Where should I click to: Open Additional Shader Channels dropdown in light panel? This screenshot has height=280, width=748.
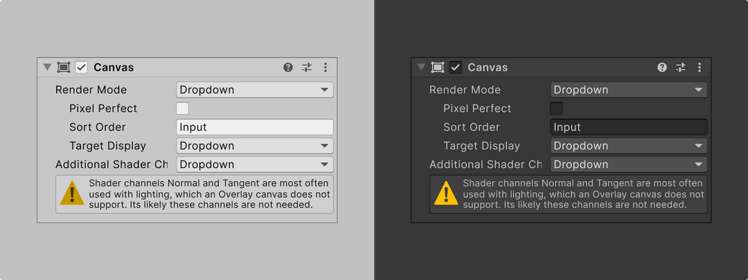255,165
